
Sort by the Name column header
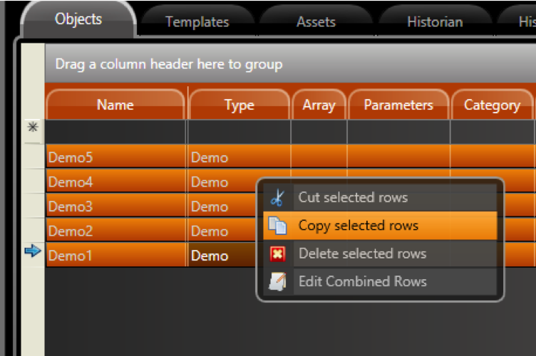click(115, 105)
